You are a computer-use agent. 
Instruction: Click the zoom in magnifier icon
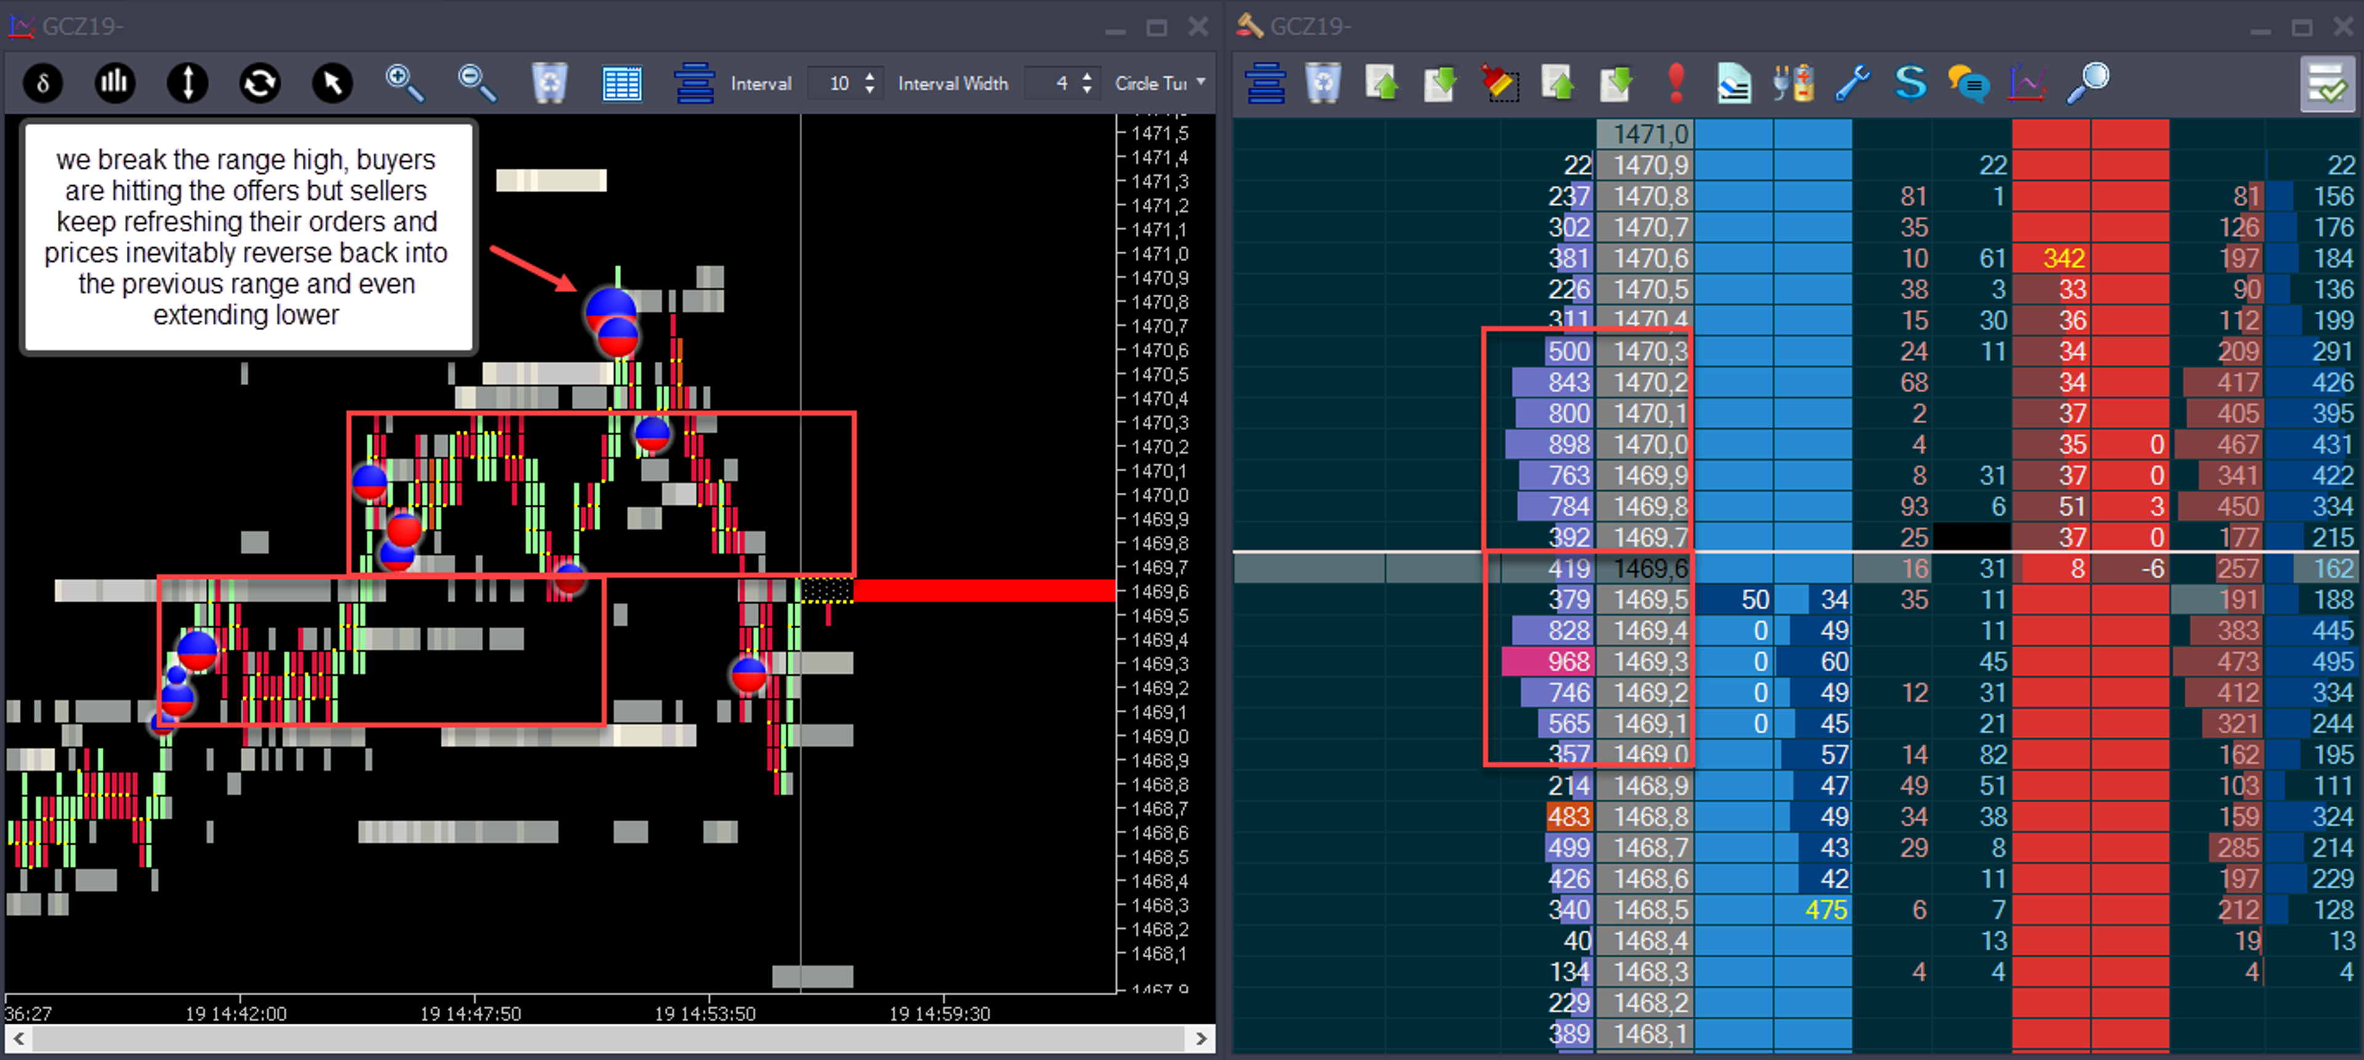click(404, 84)
